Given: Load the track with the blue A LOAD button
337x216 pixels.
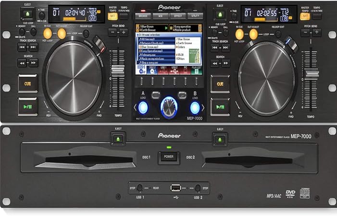Looking at the screenshot, I should coord(143,107).
